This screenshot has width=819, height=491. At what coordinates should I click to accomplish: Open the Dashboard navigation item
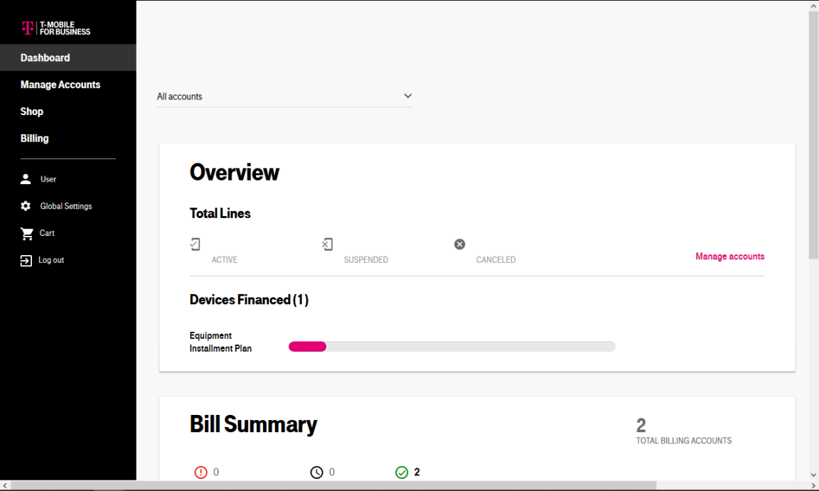coord(45,58)
